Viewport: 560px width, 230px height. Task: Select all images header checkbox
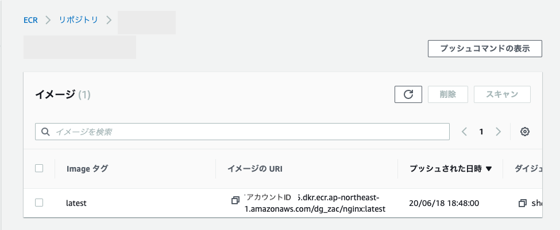tap(39, 168)
